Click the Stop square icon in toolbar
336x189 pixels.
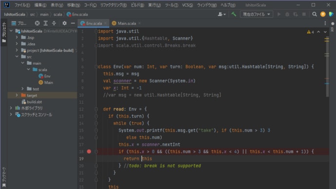point(304,14)
